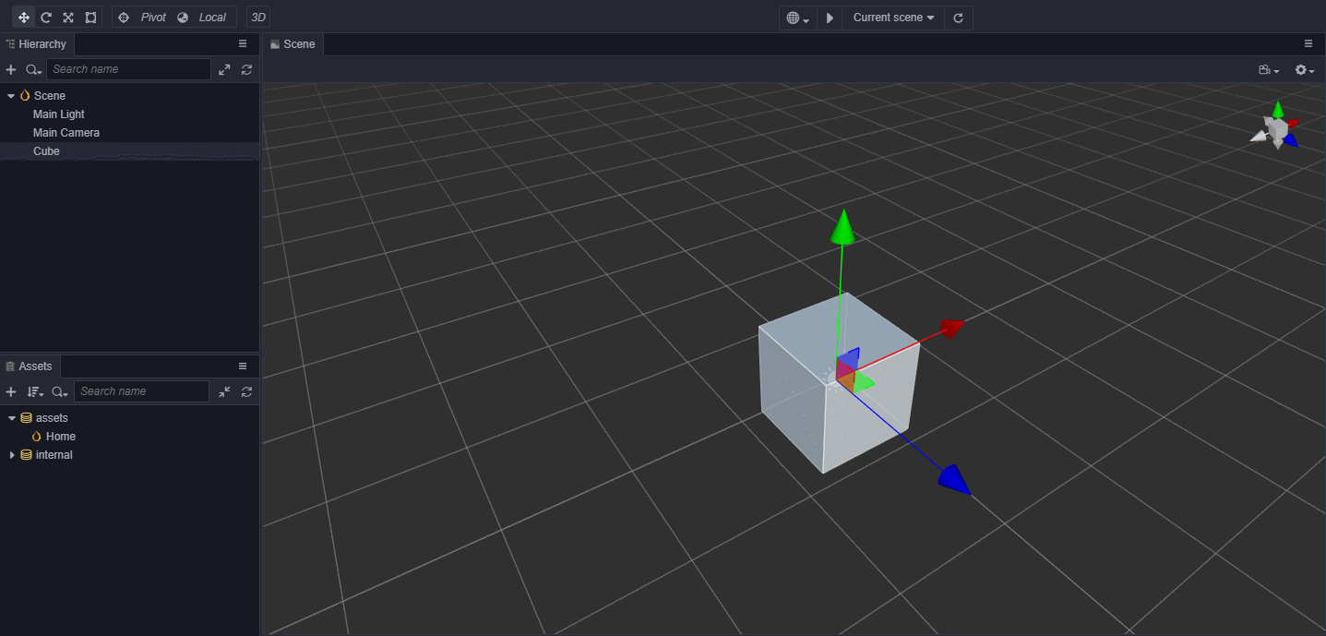Screen dimensions: 1326x636
Task: Open the scene camera options dropdown
Action: tap(1269, 70)
